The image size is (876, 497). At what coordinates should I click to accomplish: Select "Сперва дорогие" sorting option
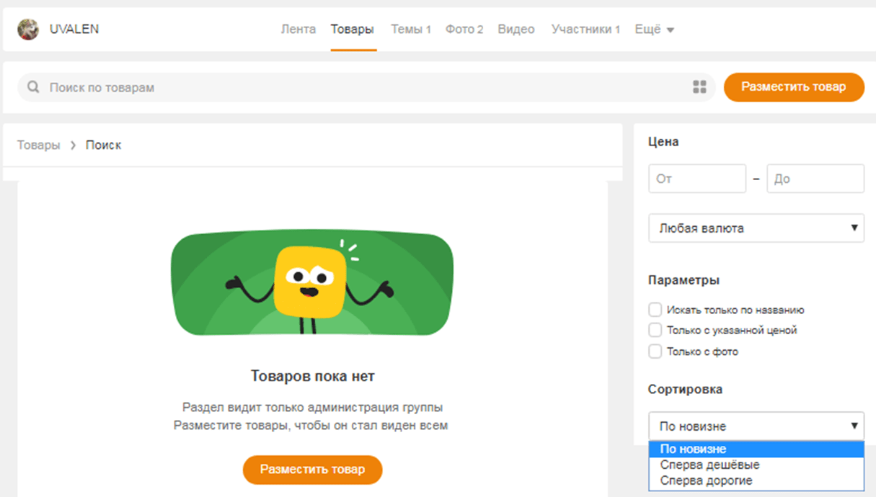point(756,480)
